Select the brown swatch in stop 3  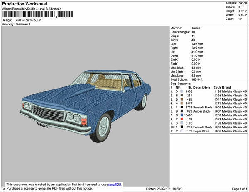click(x=182, y=99)
